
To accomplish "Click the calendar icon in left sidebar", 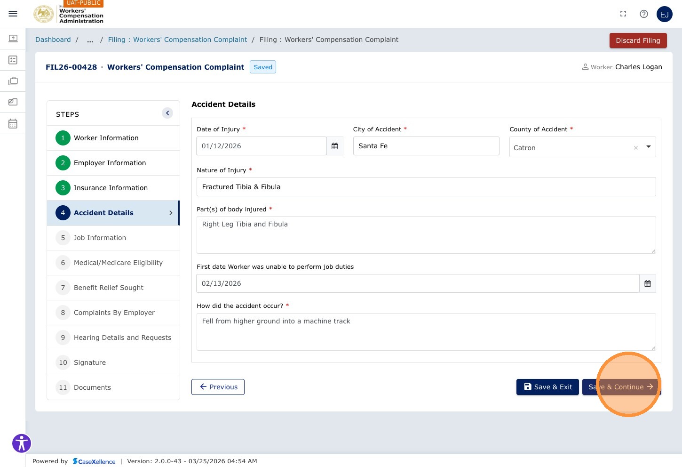I will tap(13, 123).
